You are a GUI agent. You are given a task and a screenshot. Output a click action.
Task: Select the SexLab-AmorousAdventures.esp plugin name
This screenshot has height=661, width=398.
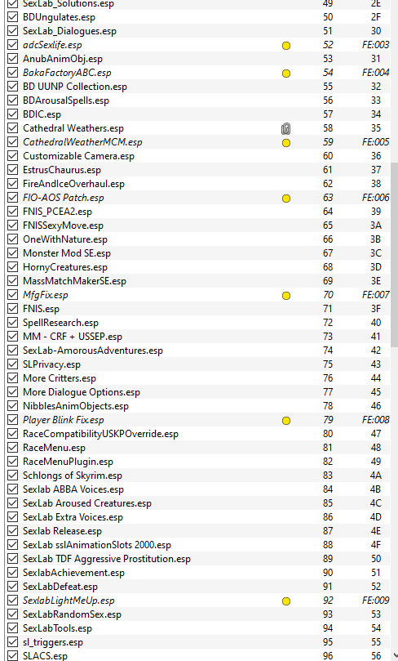(x=92, y=351)
